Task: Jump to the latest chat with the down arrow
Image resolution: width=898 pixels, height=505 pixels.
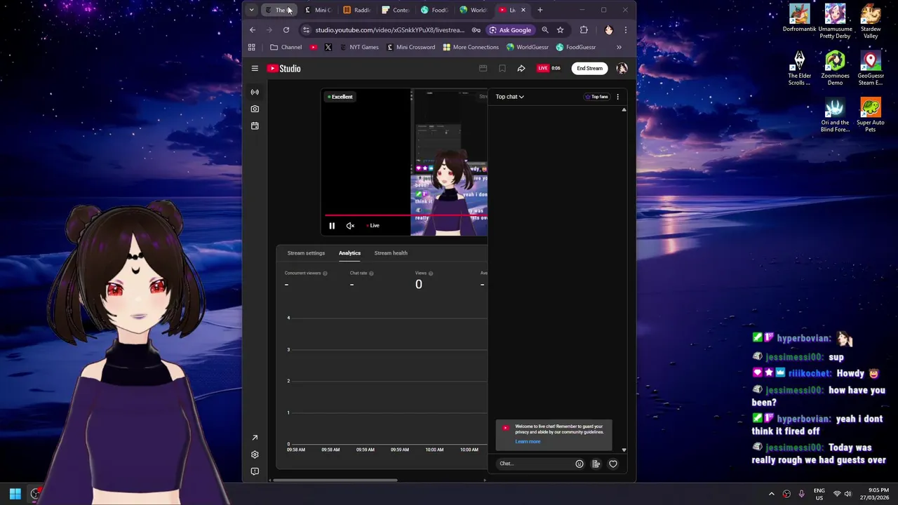Action: [624, 450]
